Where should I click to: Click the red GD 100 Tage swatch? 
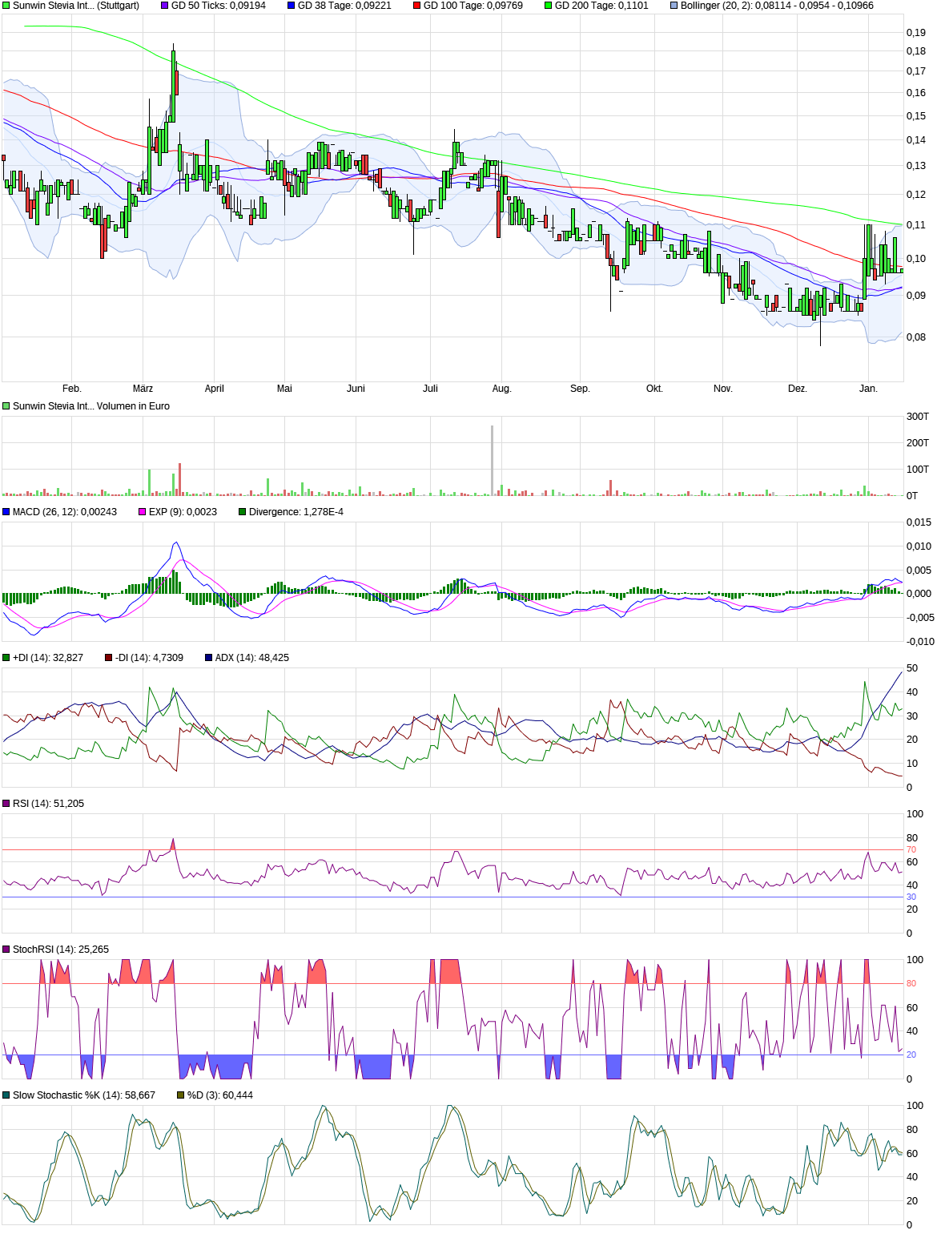coord(417,6)
